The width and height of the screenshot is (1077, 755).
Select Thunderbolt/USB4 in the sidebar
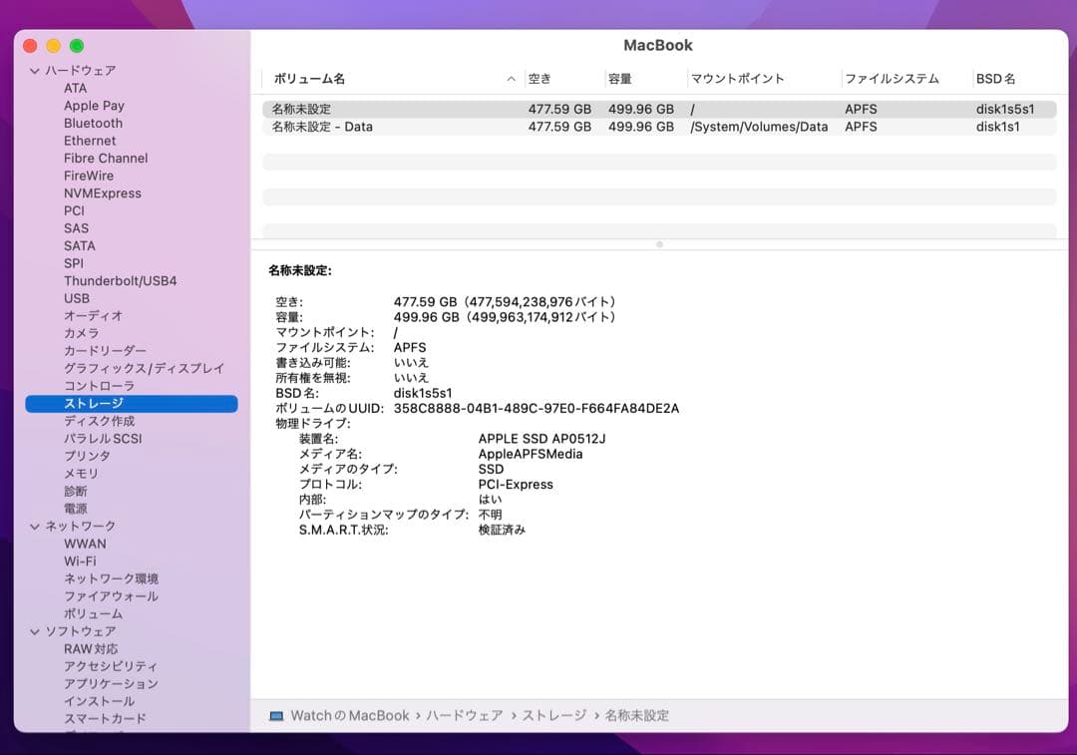(x=120, y=281)
